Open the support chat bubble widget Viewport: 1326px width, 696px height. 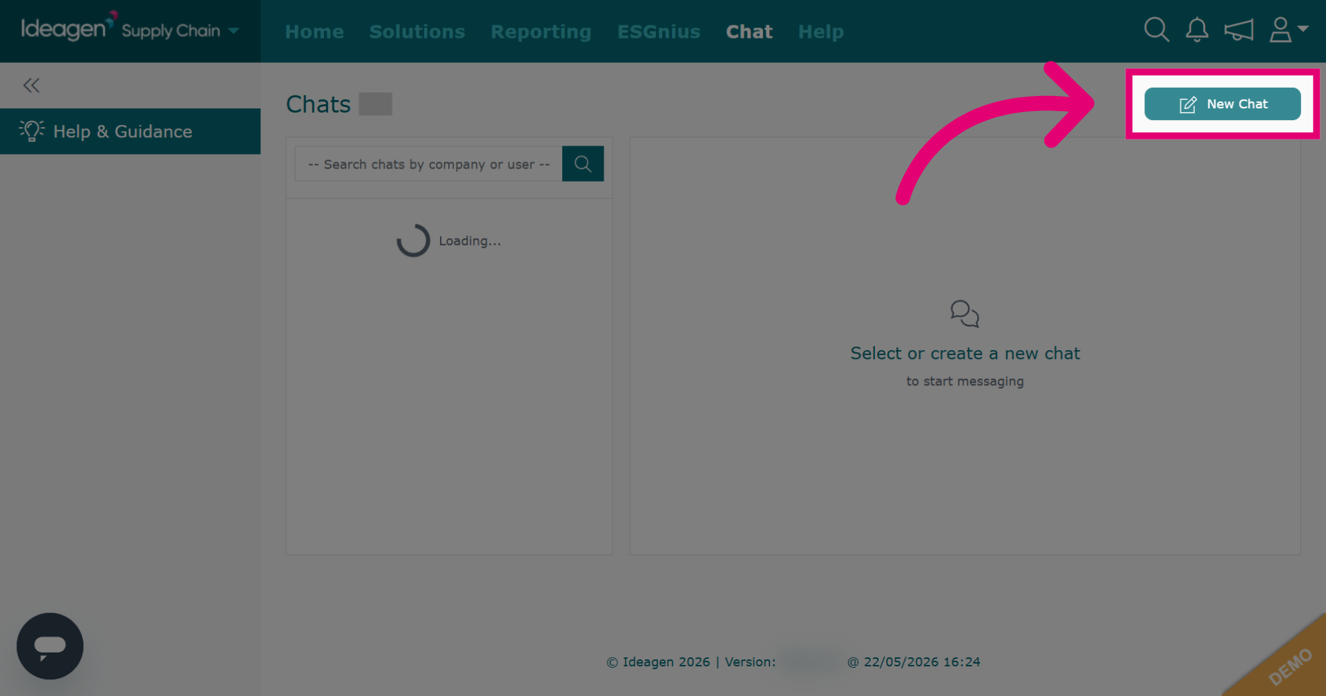(x=50, y=646)
